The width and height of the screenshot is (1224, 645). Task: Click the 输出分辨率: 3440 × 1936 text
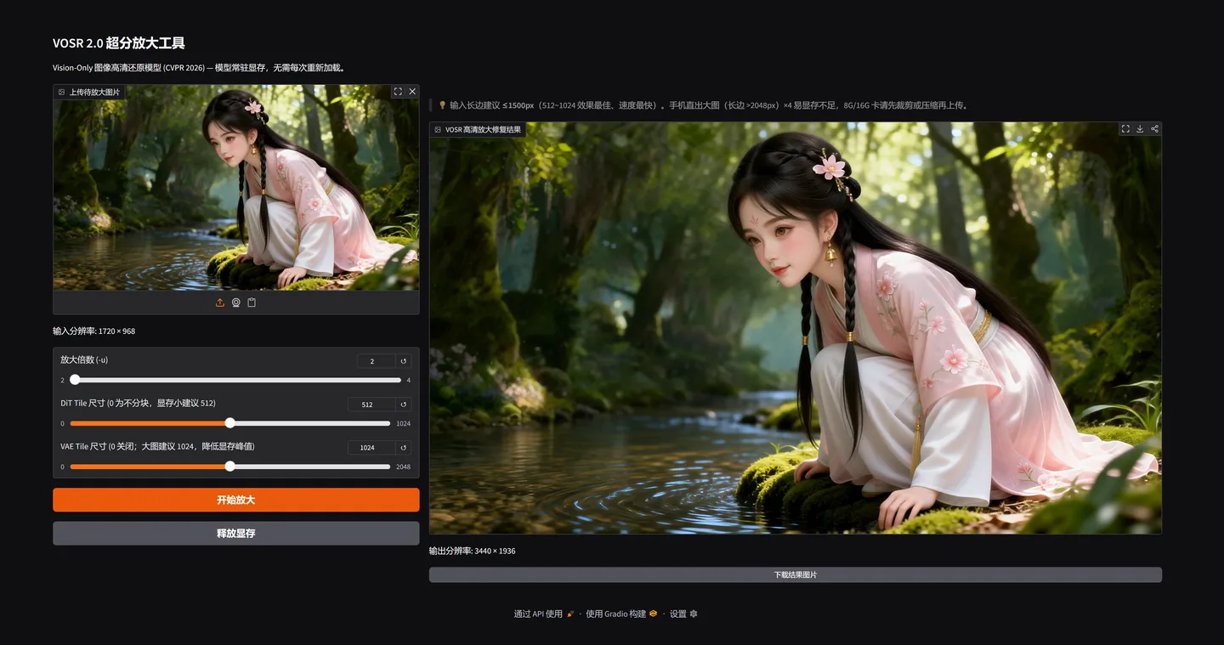pos(473,552)
